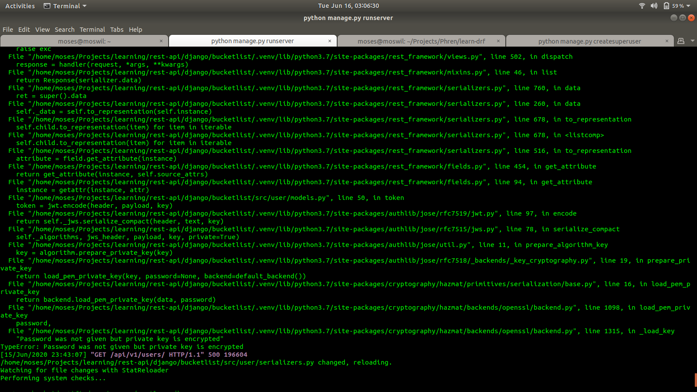The image size is (697, 392).
Task: Close the python manage.py runserver tab
Action: [330, 41]
